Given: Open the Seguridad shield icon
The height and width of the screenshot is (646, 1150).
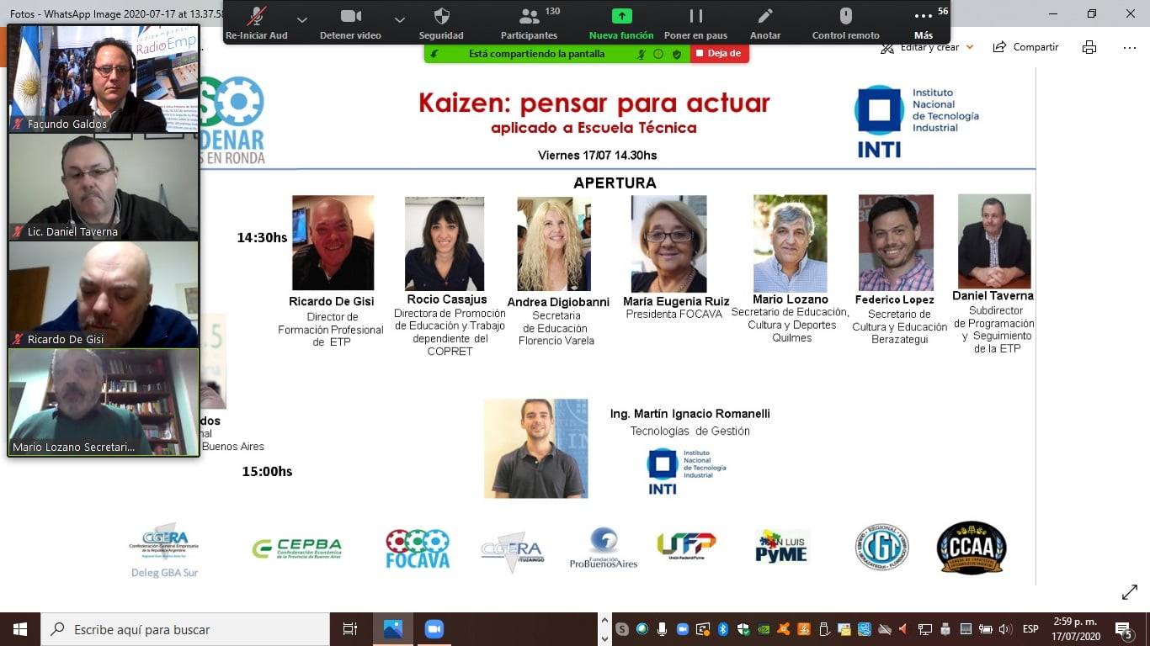Looking at the screenshot, I should click(441, 23).
